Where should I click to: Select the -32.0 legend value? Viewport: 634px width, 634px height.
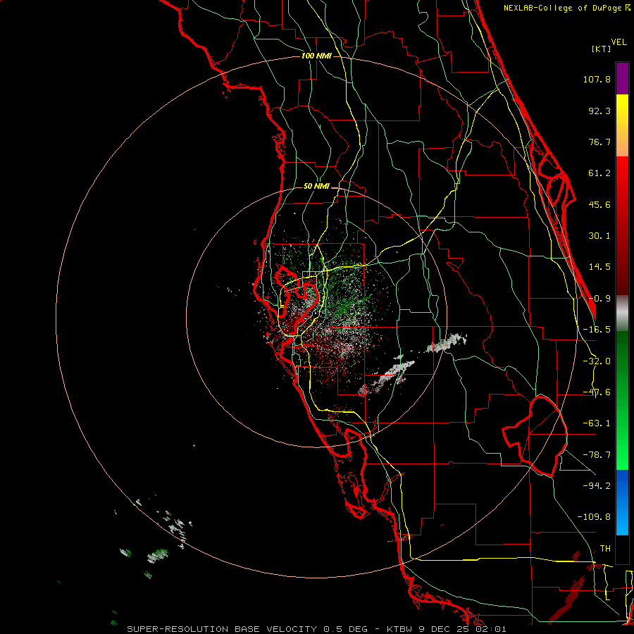[597, 361]
